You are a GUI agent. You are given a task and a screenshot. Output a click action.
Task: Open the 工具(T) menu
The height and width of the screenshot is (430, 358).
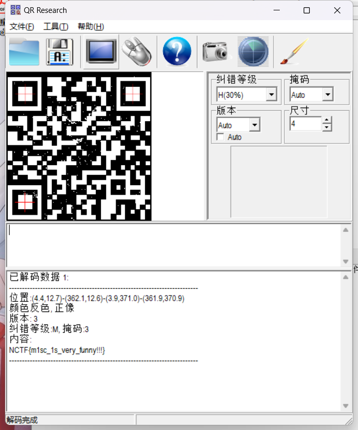point(55,27)
